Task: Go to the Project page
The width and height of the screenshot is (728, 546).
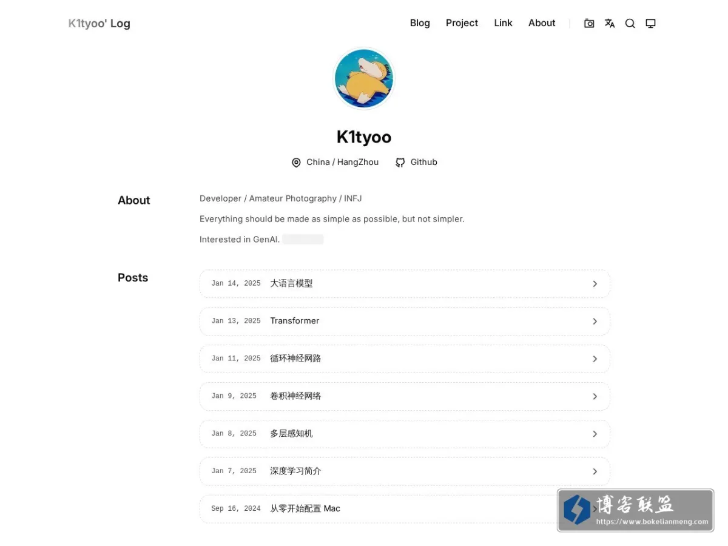Action: [x=462, y=23]
